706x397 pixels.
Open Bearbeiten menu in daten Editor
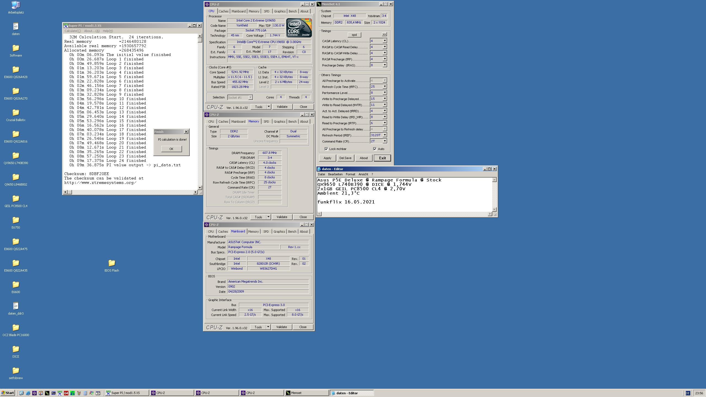click(x=335, y=174)
